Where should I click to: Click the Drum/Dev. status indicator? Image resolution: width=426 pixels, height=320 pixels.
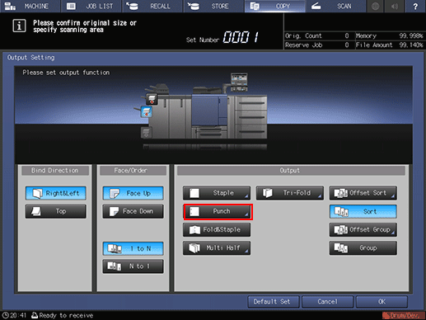pos(403,315)
